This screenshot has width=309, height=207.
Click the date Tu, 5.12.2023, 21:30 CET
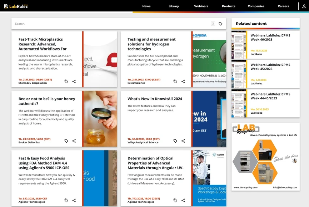pos(33,198)
